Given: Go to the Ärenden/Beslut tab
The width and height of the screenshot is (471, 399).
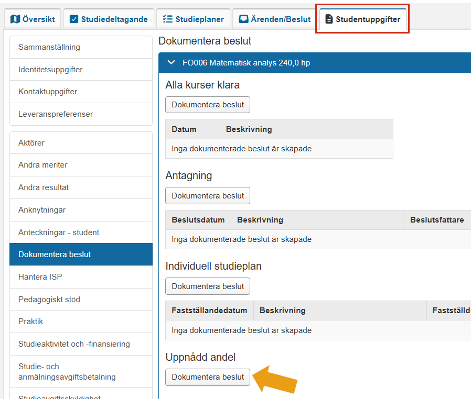Looking at the screenshot, I should click(x=275, y=19).
